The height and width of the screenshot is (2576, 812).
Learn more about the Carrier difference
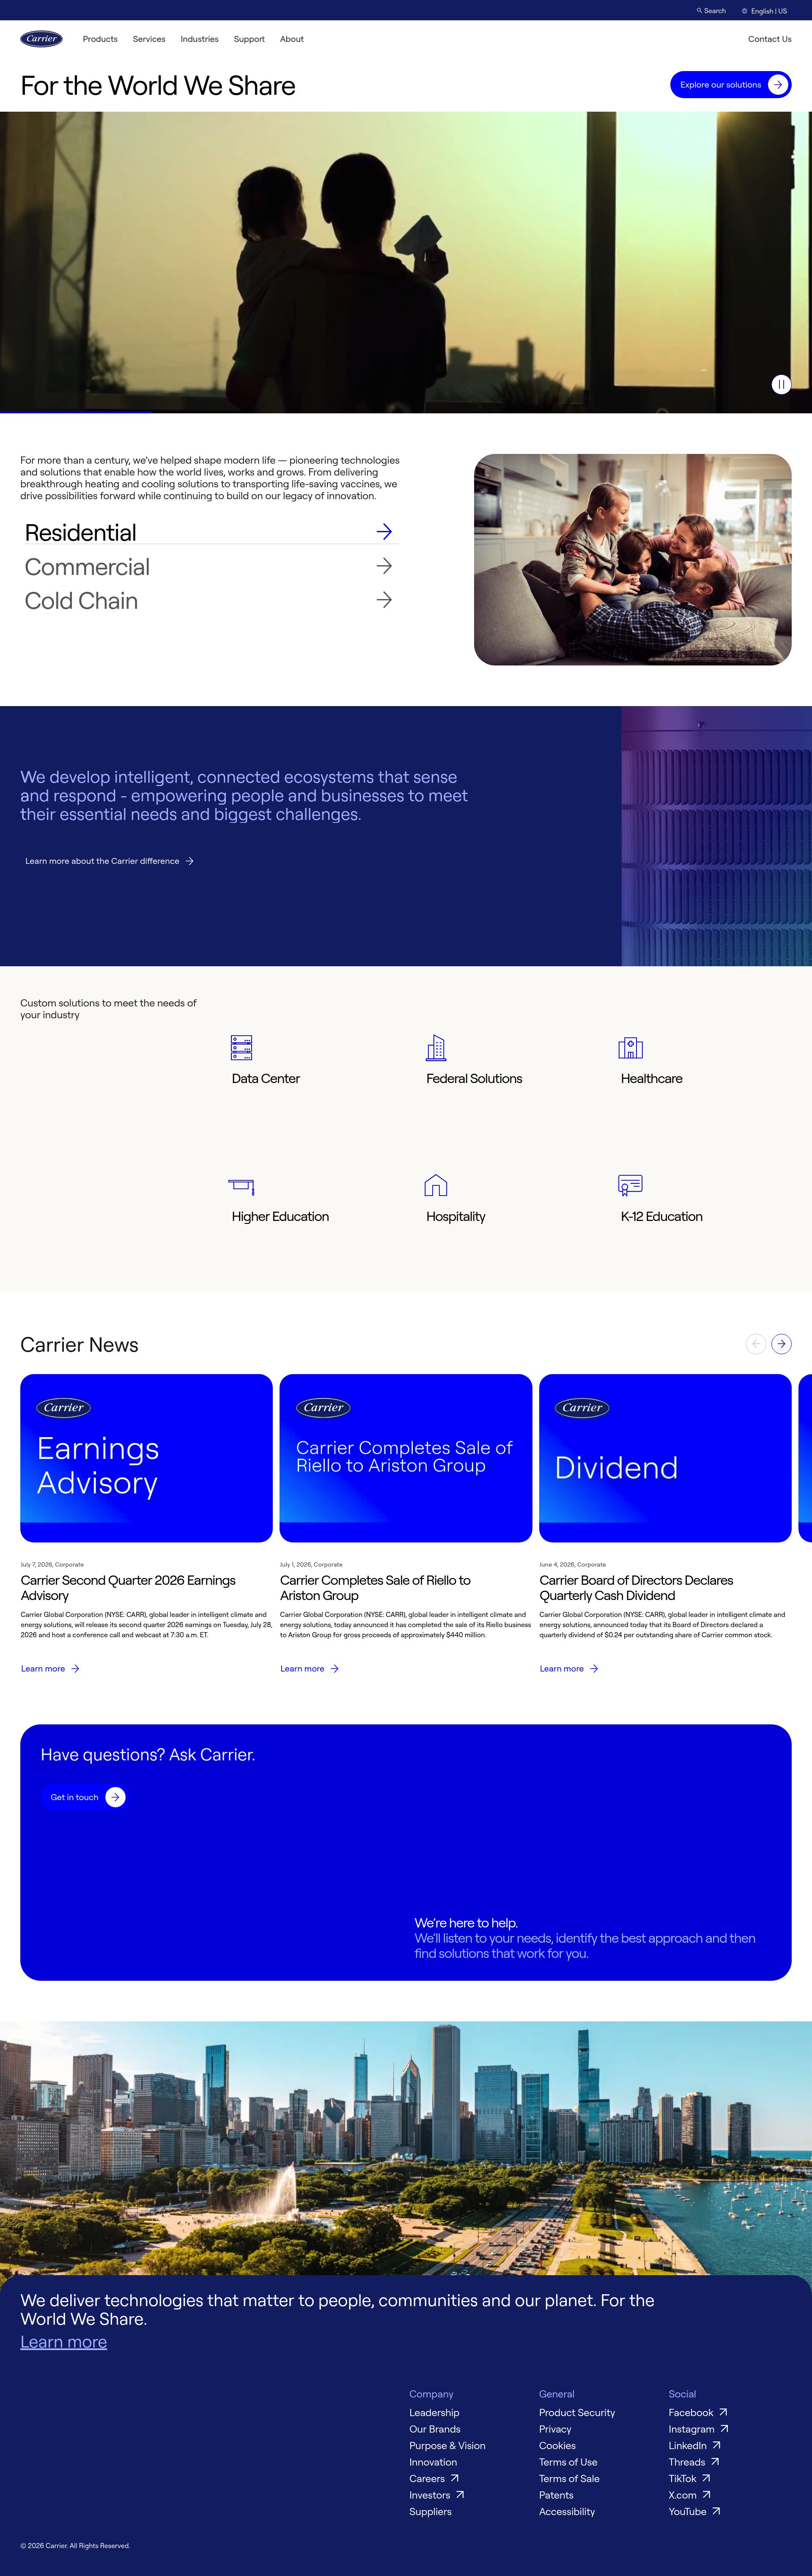tap(109, 861)
